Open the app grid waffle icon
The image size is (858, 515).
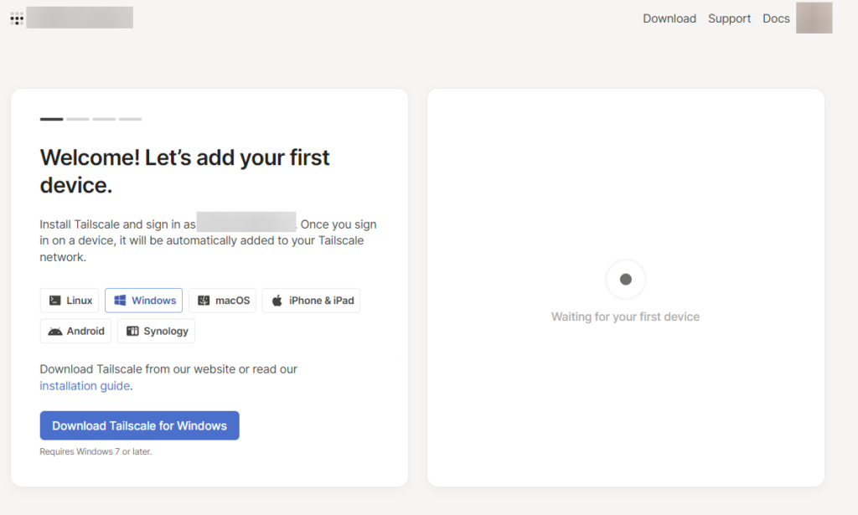[15, 18]
